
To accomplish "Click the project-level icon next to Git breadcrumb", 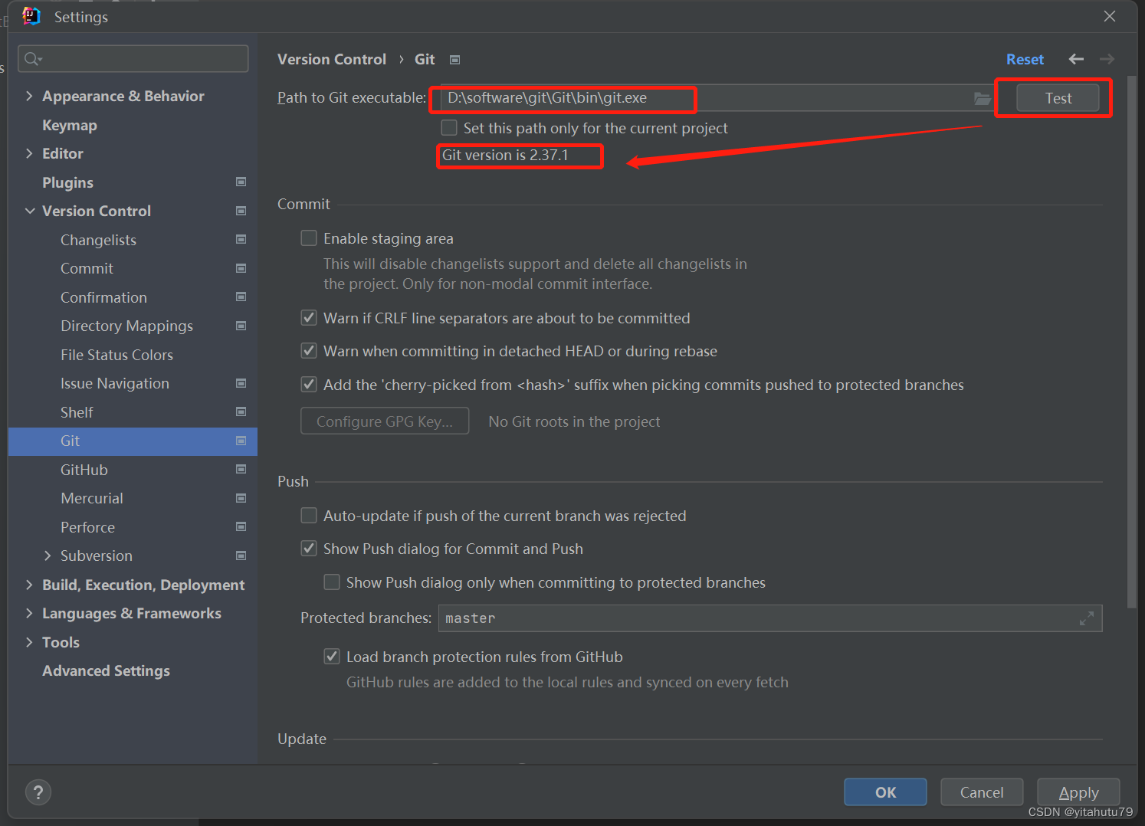I will click(x=454, y=60).
